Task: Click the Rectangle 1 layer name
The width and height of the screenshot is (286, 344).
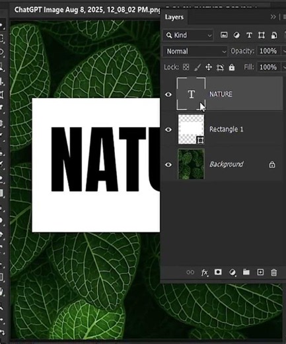Action: [x=226, y=129]
